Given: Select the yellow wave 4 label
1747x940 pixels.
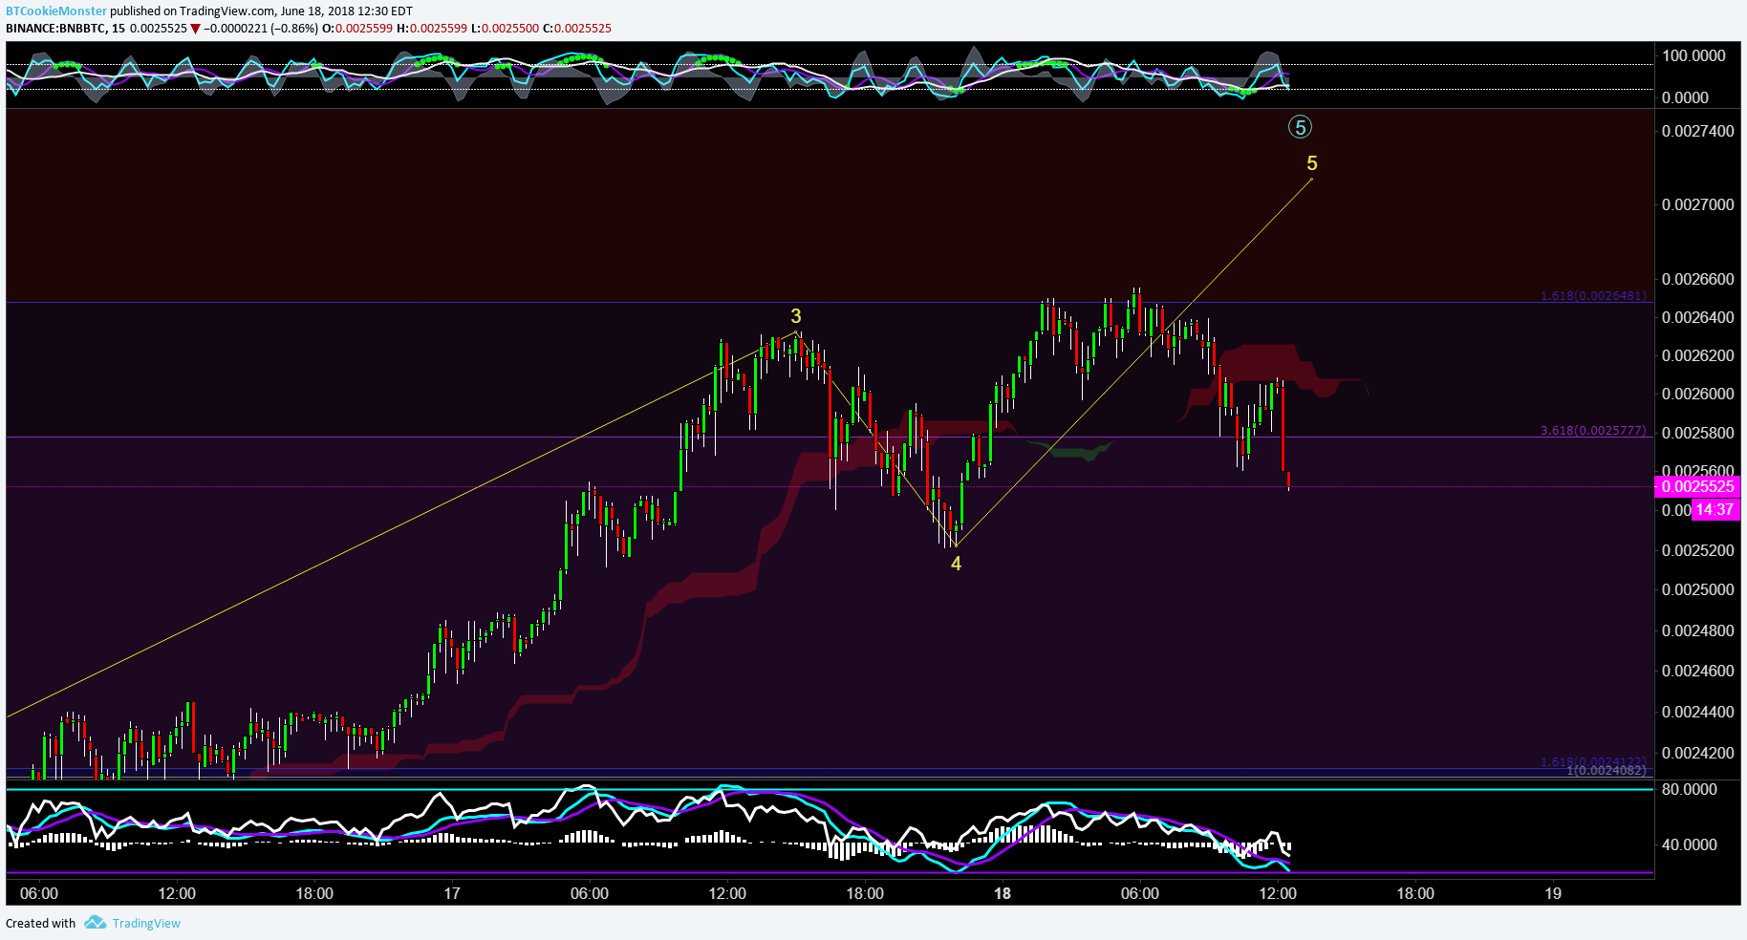Looking at the screenshot, I should coord(956,564).
